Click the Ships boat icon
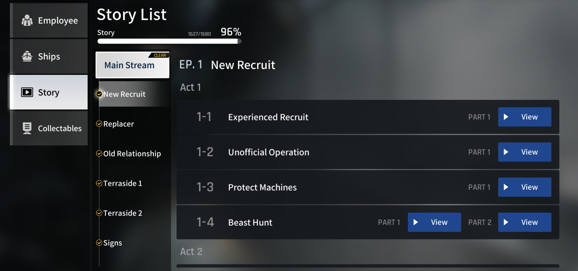 (27, 56)
